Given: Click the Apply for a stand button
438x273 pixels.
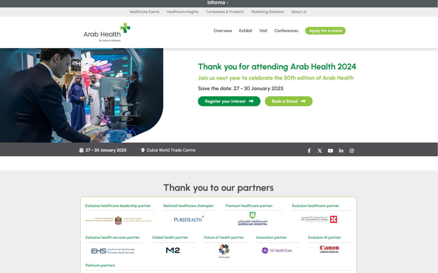Looking at the screenshot, I should (x=325, y=31).
